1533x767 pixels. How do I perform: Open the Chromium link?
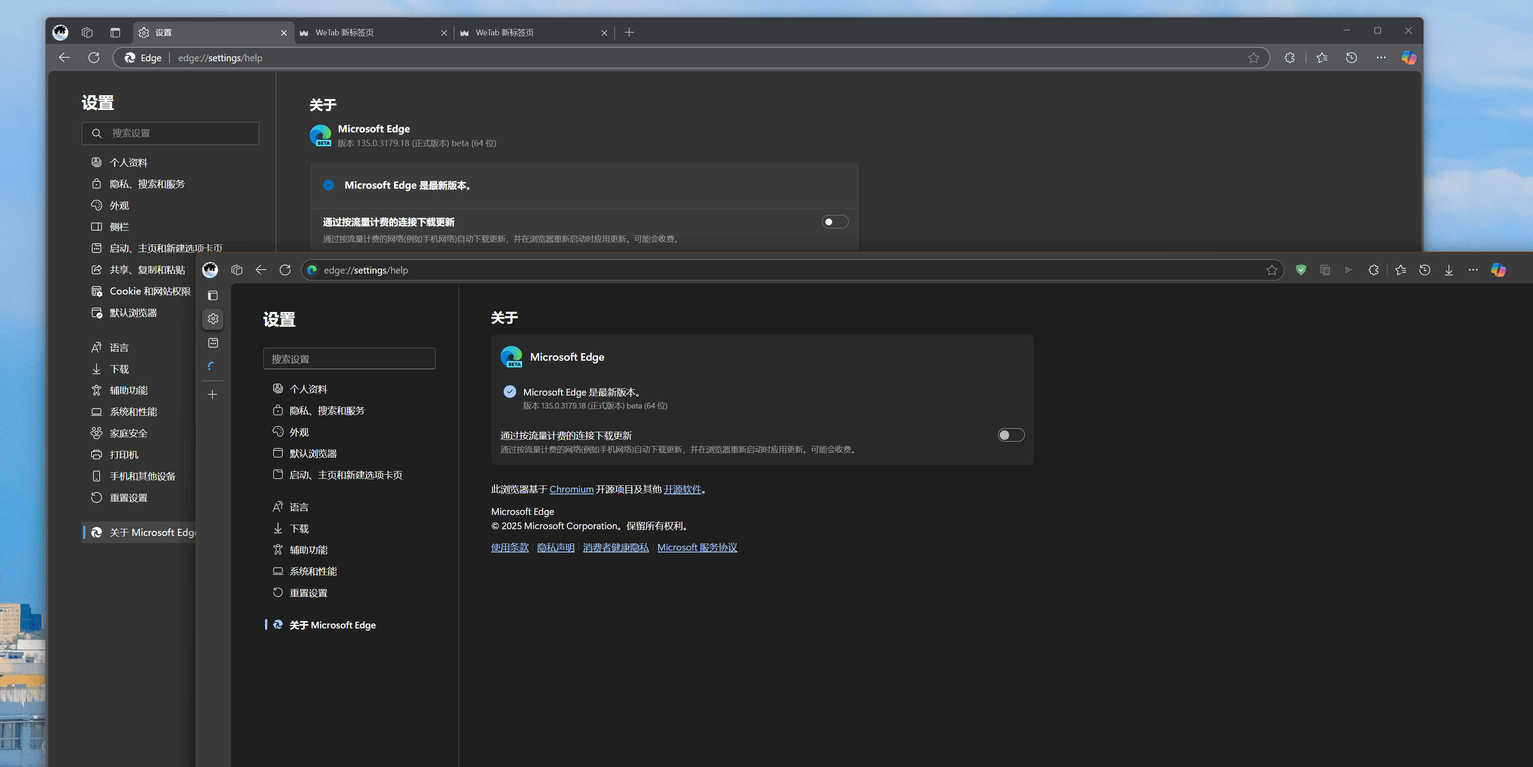tap(571, 490)
